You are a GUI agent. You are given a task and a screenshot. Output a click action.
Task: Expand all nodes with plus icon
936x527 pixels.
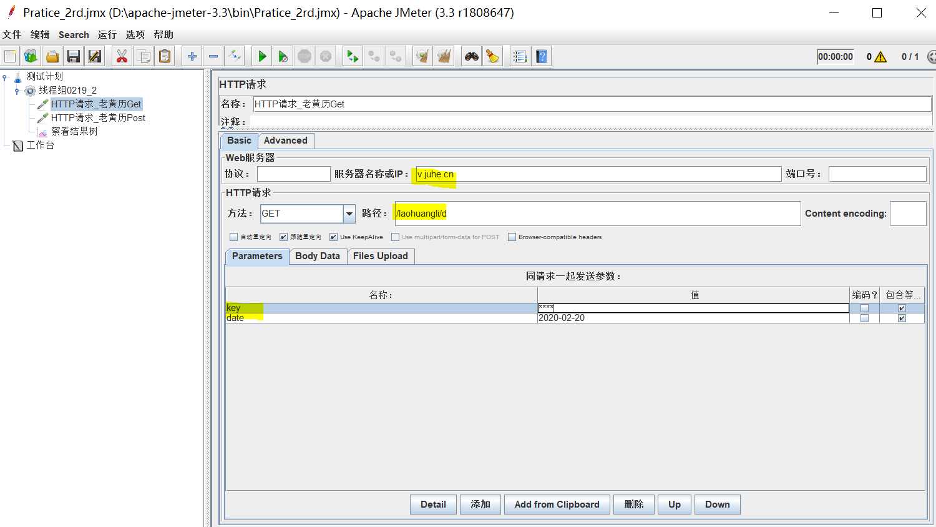click(x=192, y=56)
